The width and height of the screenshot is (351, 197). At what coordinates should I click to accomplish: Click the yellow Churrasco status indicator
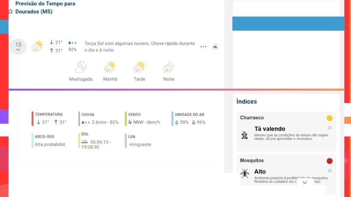329,118
